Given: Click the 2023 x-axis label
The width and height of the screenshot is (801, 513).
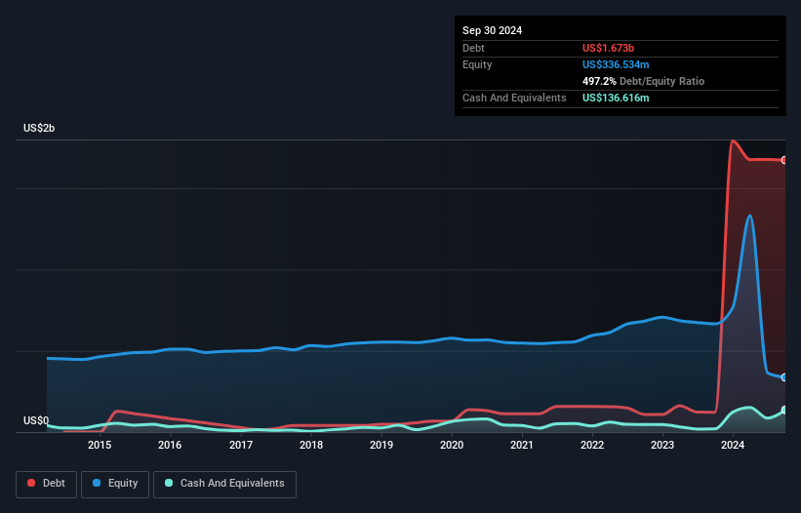Looking at the screenshot, I should 662,445.
